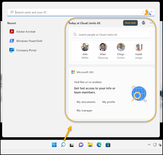The image size is (163, 155).
Task: Click the signed-in user avatar
Action: [x=143, y=23]
